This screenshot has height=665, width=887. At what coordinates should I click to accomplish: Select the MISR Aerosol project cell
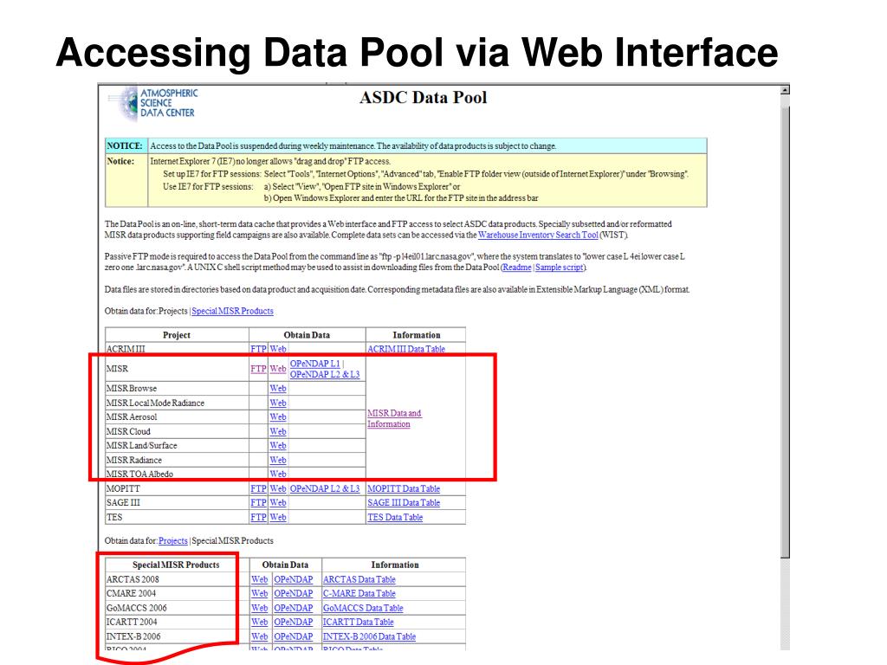click(177, 416)
